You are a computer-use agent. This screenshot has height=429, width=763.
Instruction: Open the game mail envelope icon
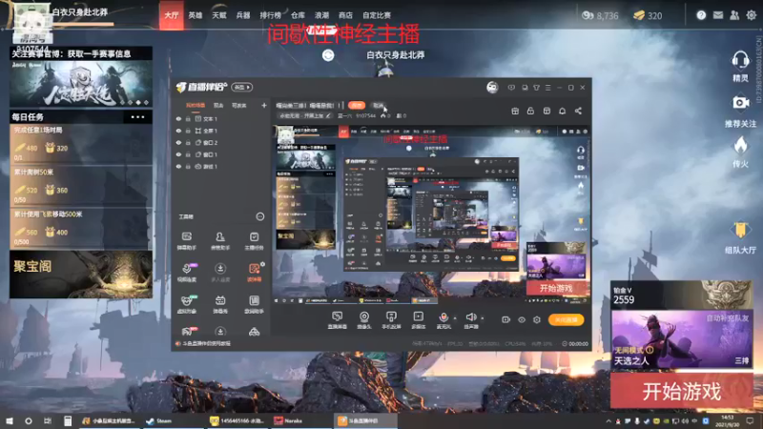(718, 15)
